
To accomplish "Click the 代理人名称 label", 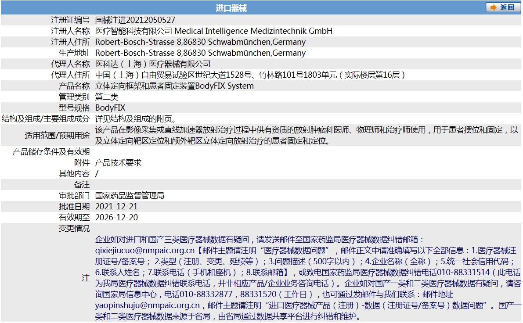I will tap(70, 64).
